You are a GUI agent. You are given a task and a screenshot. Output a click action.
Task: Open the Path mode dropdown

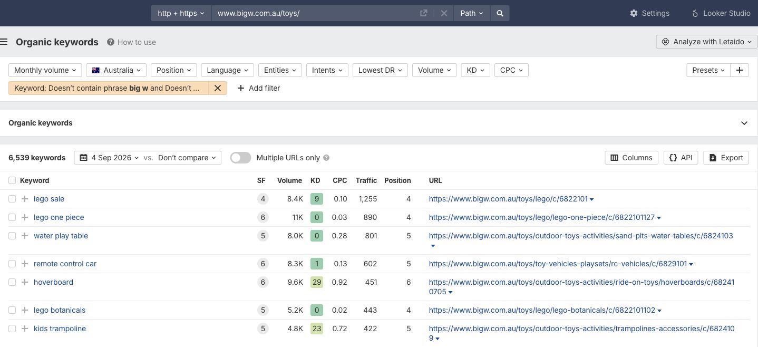[472, 13]
